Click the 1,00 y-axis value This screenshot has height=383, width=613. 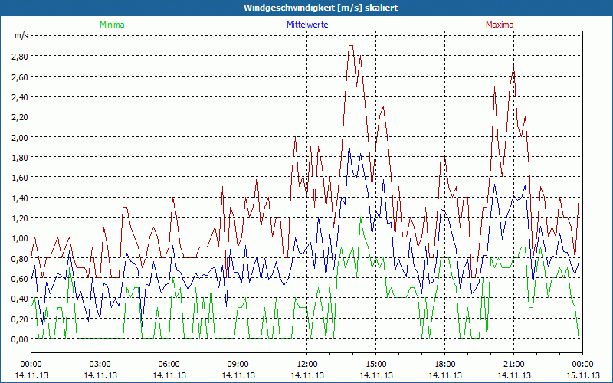pos(20,238)
